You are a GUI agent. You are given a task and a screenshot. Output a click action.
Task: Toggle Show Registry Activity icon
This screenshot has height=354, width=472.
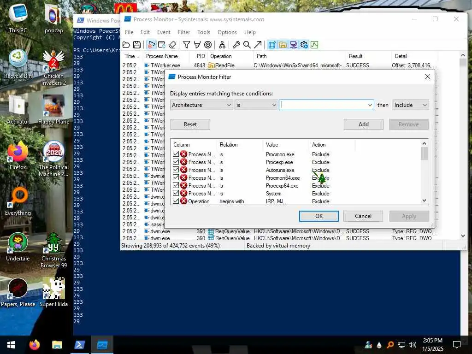[x=272, y=45]
